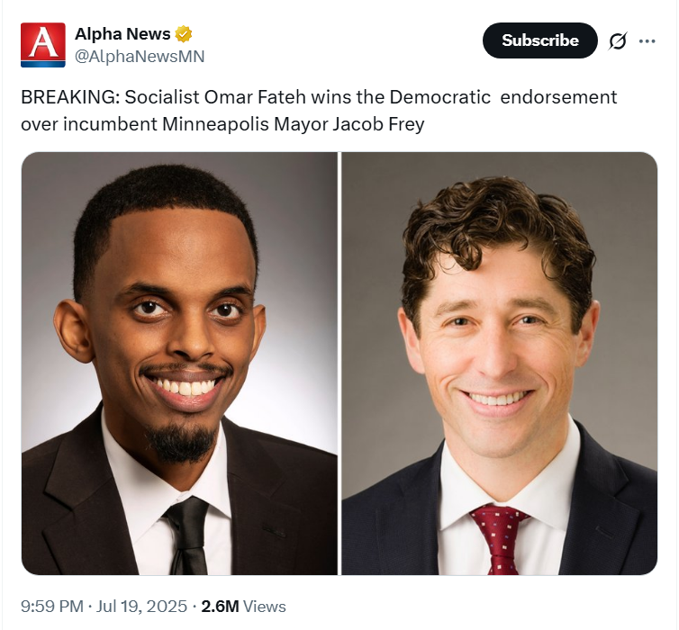The height and width of the screenshot is (630, 679).
Task: Select the word 'Minneapolis' in the tweet
Action: point(215,124)
